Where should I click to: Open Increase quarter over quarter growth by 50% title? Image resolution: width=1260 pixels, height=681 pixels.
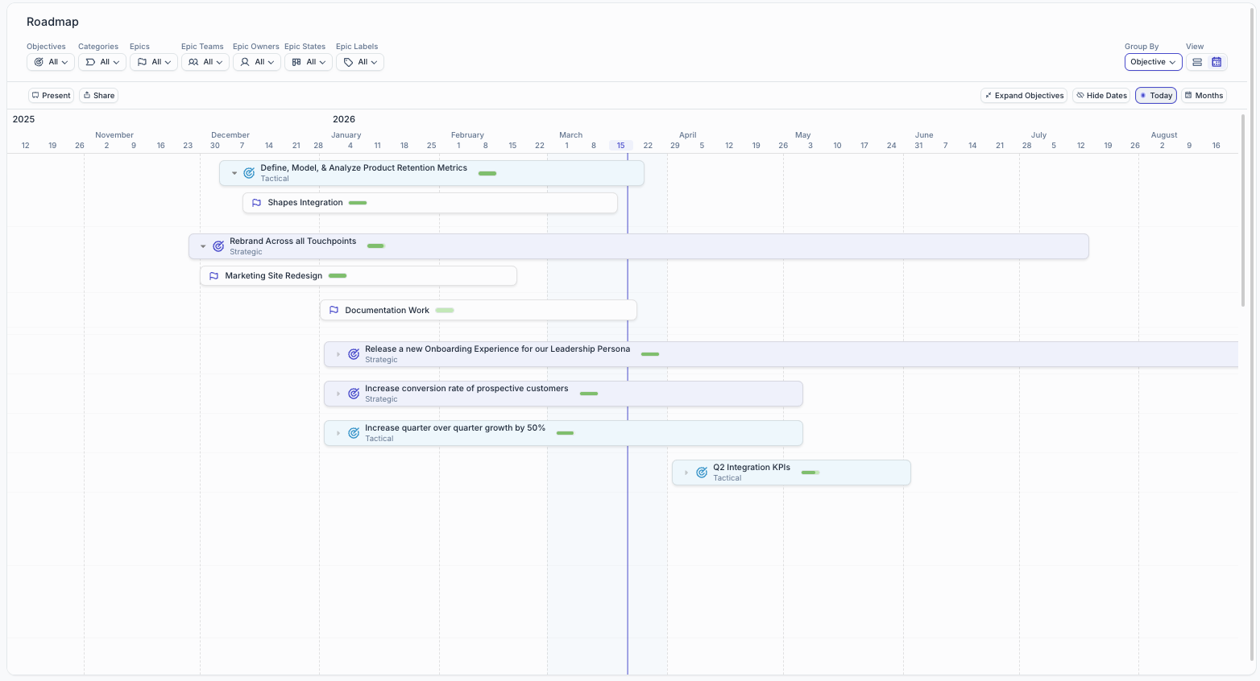pos(455,428)
